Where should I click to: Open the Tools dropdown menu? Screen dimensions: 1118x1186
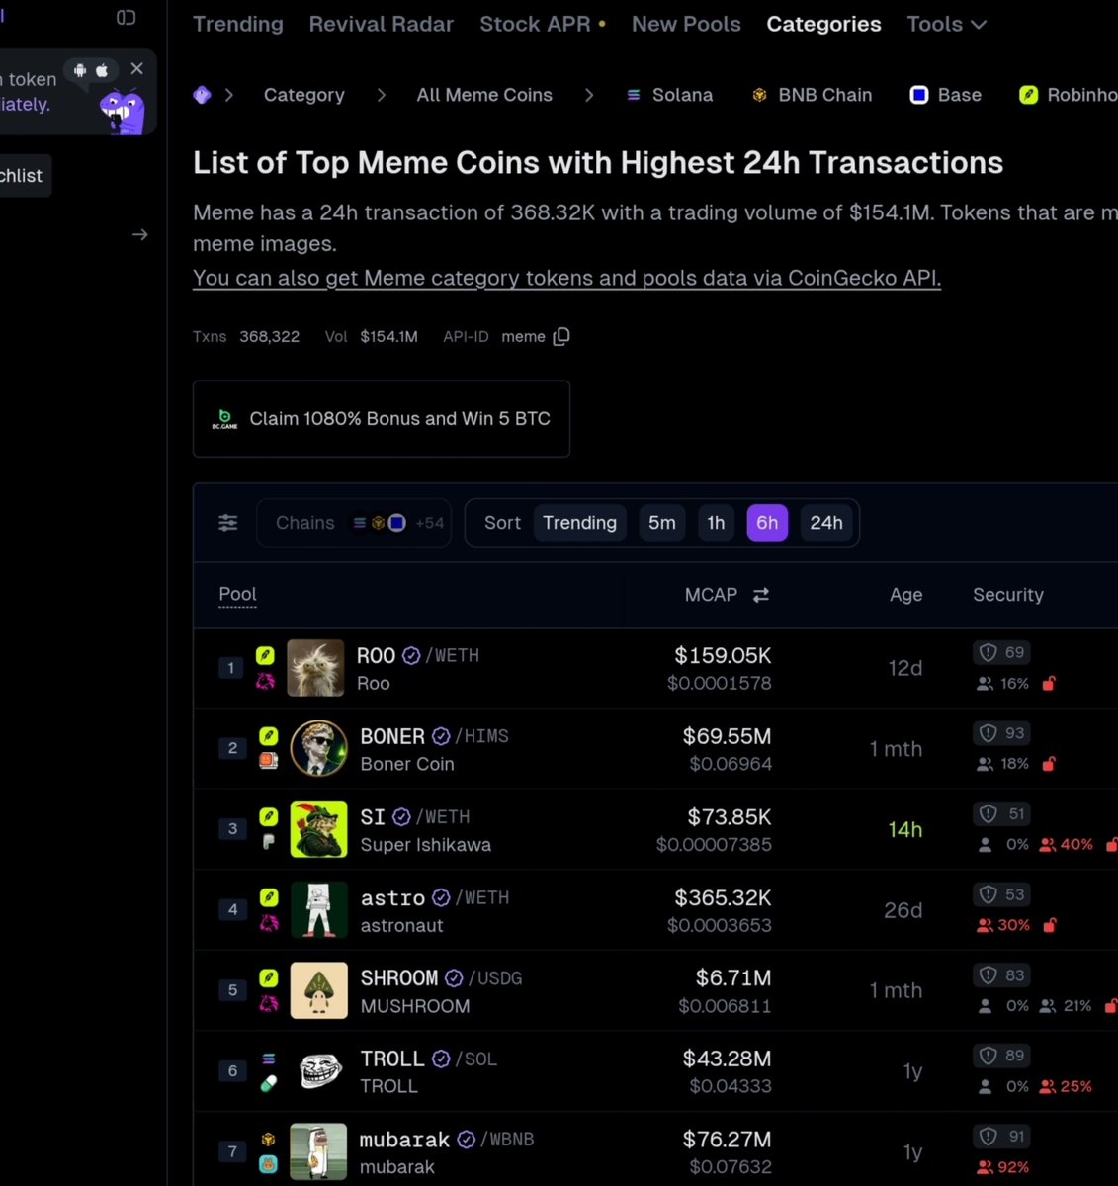[946, 24]
